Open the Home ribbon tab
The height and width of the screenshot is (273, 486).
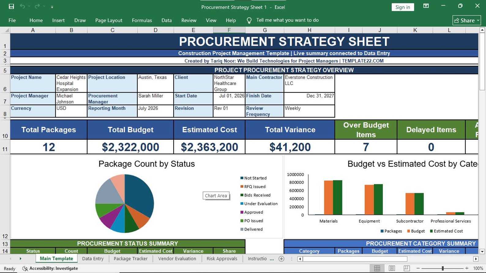[x=36, y=20]
